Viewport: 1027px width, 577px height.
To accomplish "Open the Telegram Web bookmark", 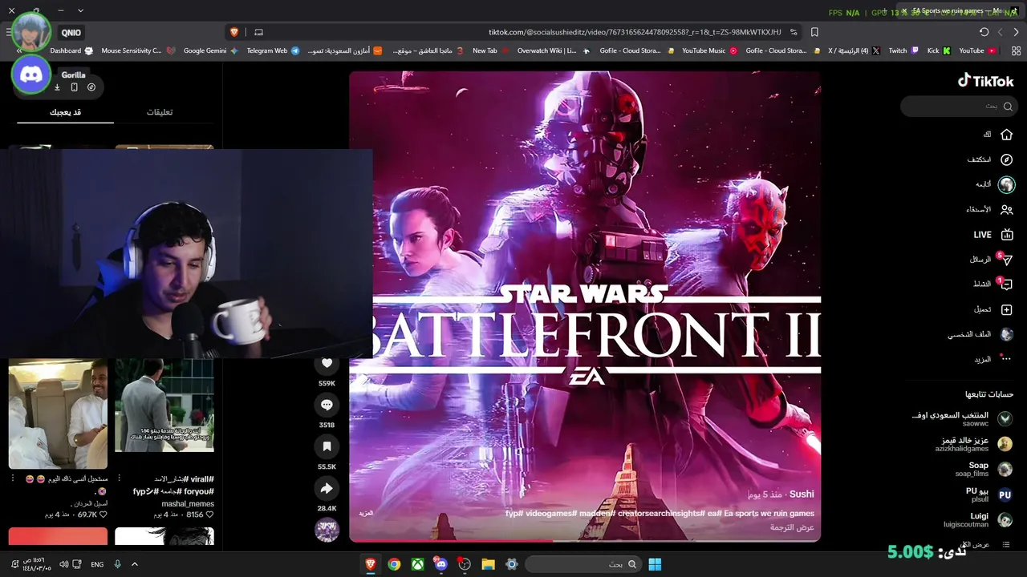I will (273, 50).
